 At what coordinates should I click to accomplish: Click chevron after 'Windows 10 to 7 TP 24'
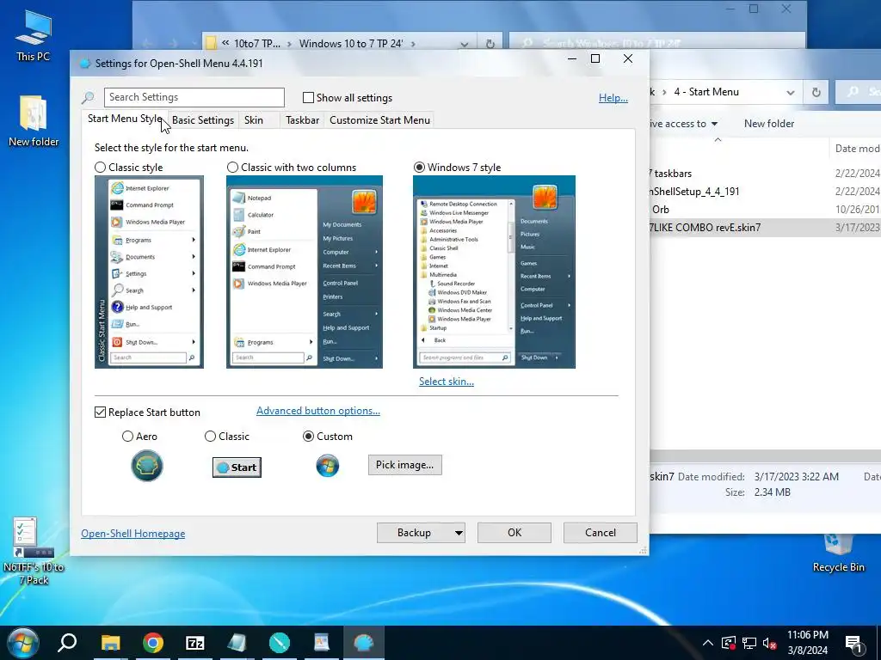pos(413,43)
